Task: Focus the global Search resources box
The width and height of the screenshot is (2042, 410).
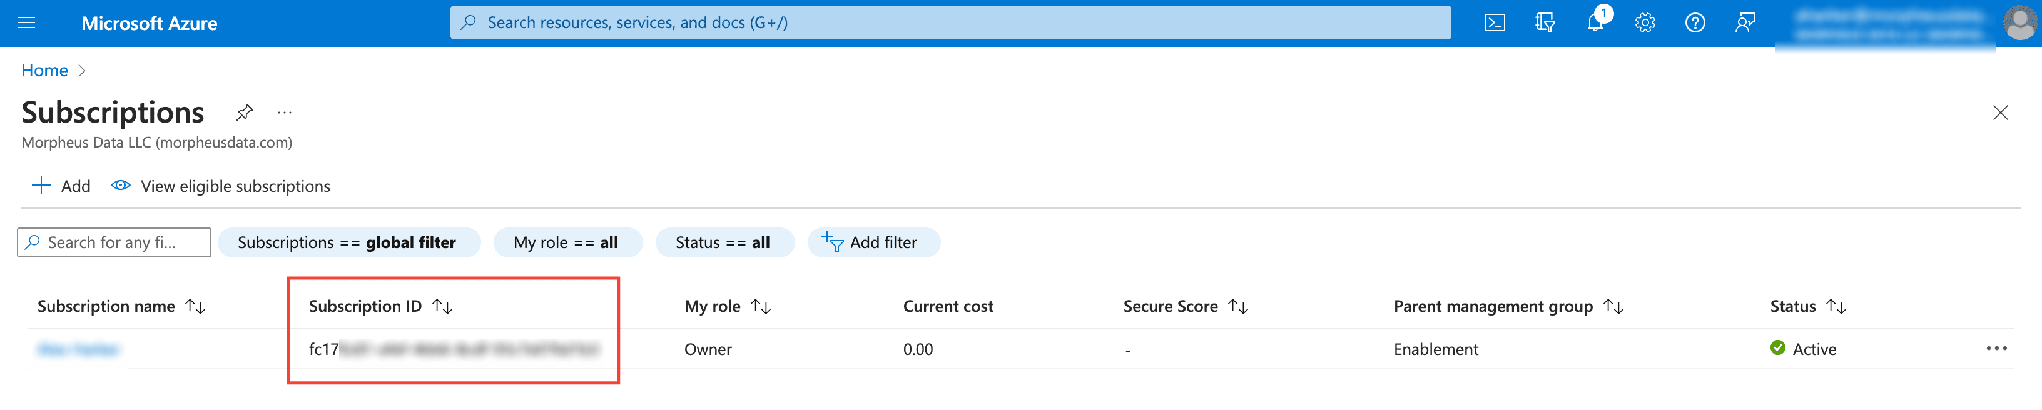Action: click(x=950, y=23)
